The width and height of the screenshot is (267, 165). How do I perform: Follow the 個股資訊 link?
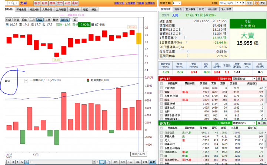[x=119, y=3]
